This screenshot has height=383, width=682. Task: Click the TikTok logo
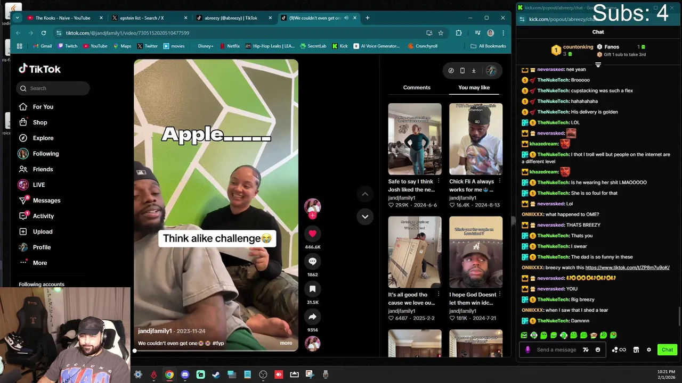[39, 69]
